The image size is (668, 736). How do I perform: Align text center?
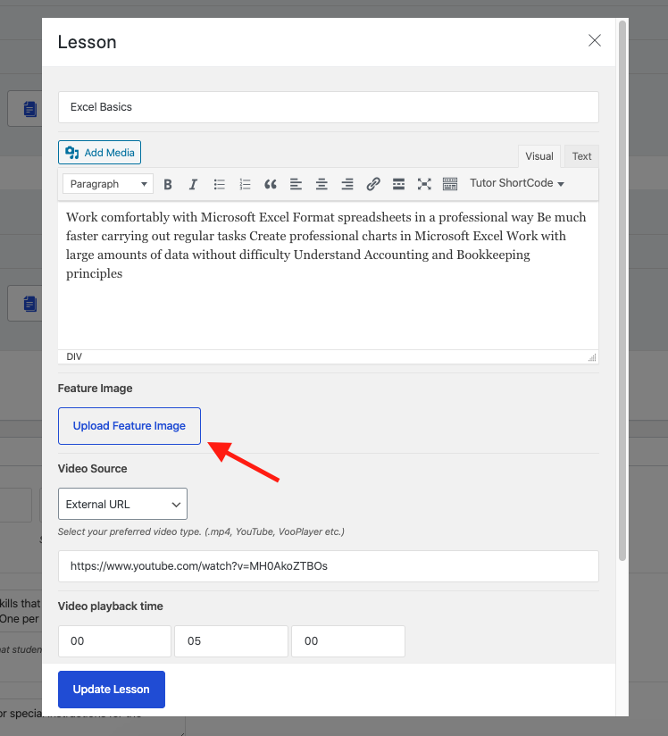[321, 184]
